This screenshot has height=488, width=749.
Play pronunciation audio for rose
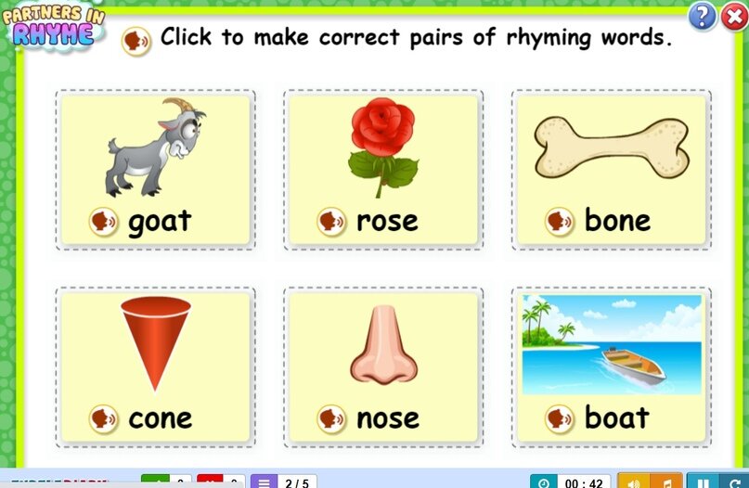(331, 222)
